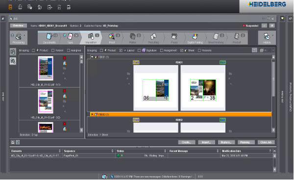Image resolution: width=296 pixels, height=181 pixels.
Task: Select FB001 front sheet preview
Action: (x=156, y=88)
